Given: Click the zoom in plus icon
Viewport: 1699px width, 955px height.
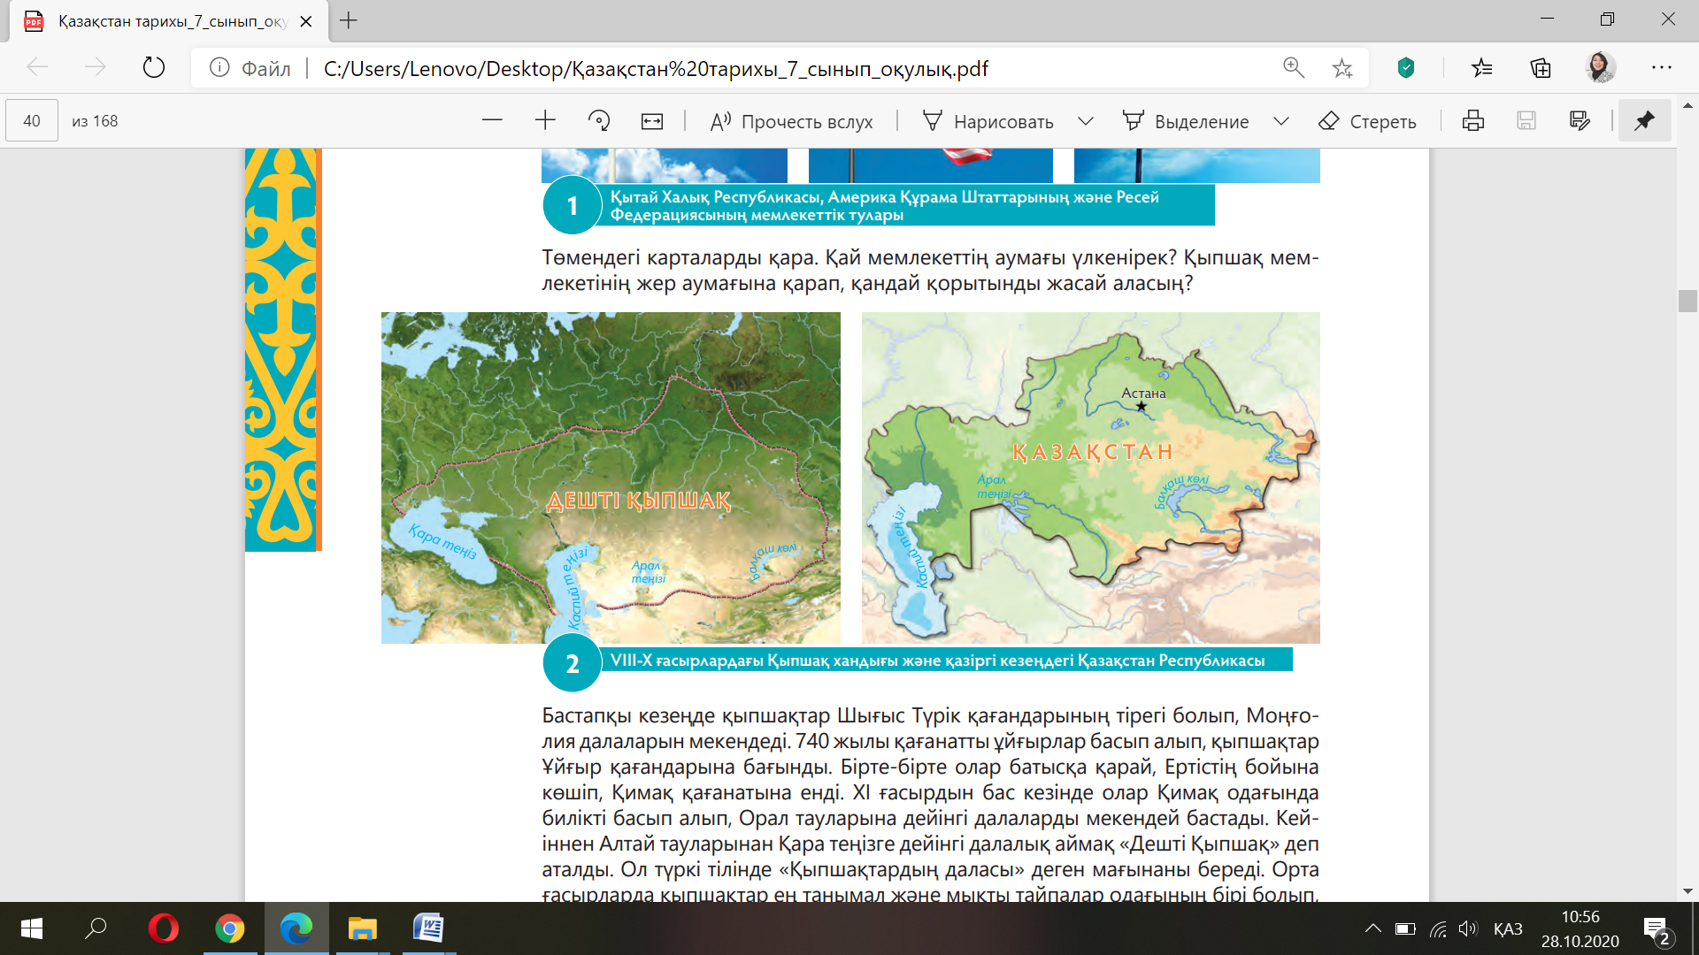Looking at the screenshot, I should pos(545,121).
